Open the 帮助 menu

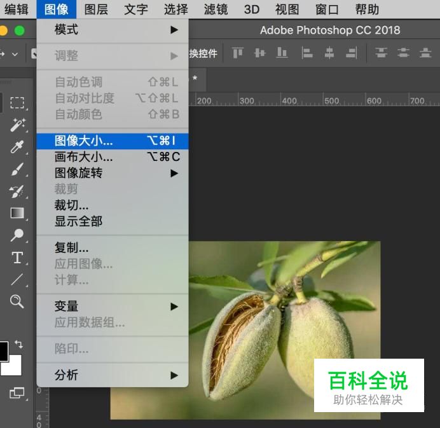tap(367, 10)
